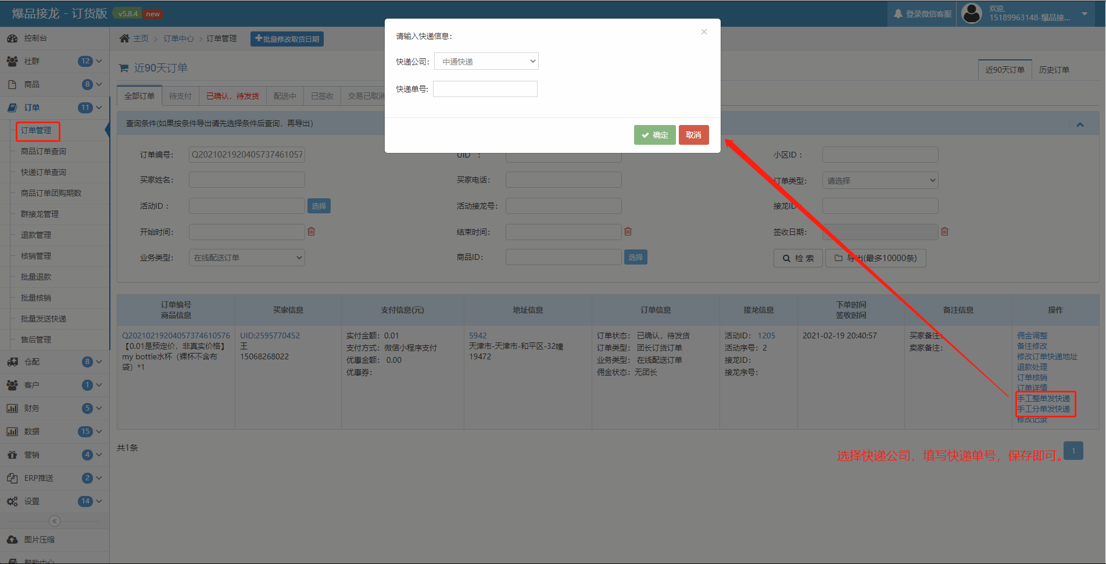Screen dimensions: 1106x564
Task: Click the 财务 chart icon
Action: pos(12,408)
